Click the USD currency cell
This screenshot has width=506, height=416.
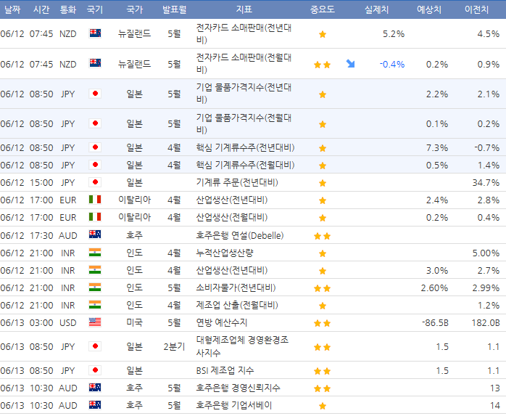(x=67, y=322)
